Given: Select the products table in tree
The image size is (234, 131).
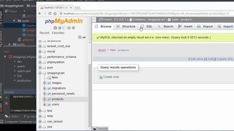Looking at the screenshot, I should pos(57,99).
